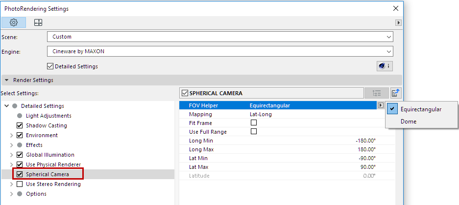The image size is (459, 205).
Task: Close the PhotoRendering Settings dialog
Action: tap(396, 8)
